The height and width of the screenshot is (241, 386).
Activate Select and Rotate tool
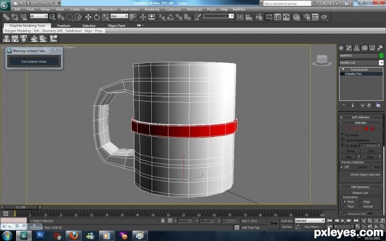click(x=96, y=17)
